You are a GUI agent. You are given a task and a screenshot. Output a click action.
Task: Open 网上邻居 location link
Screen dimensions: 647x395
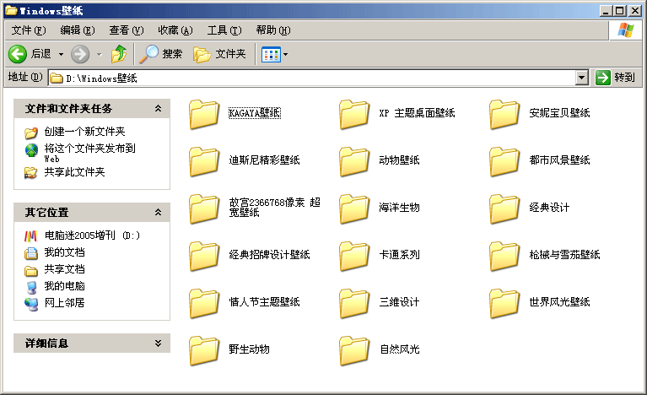[64, 302]
